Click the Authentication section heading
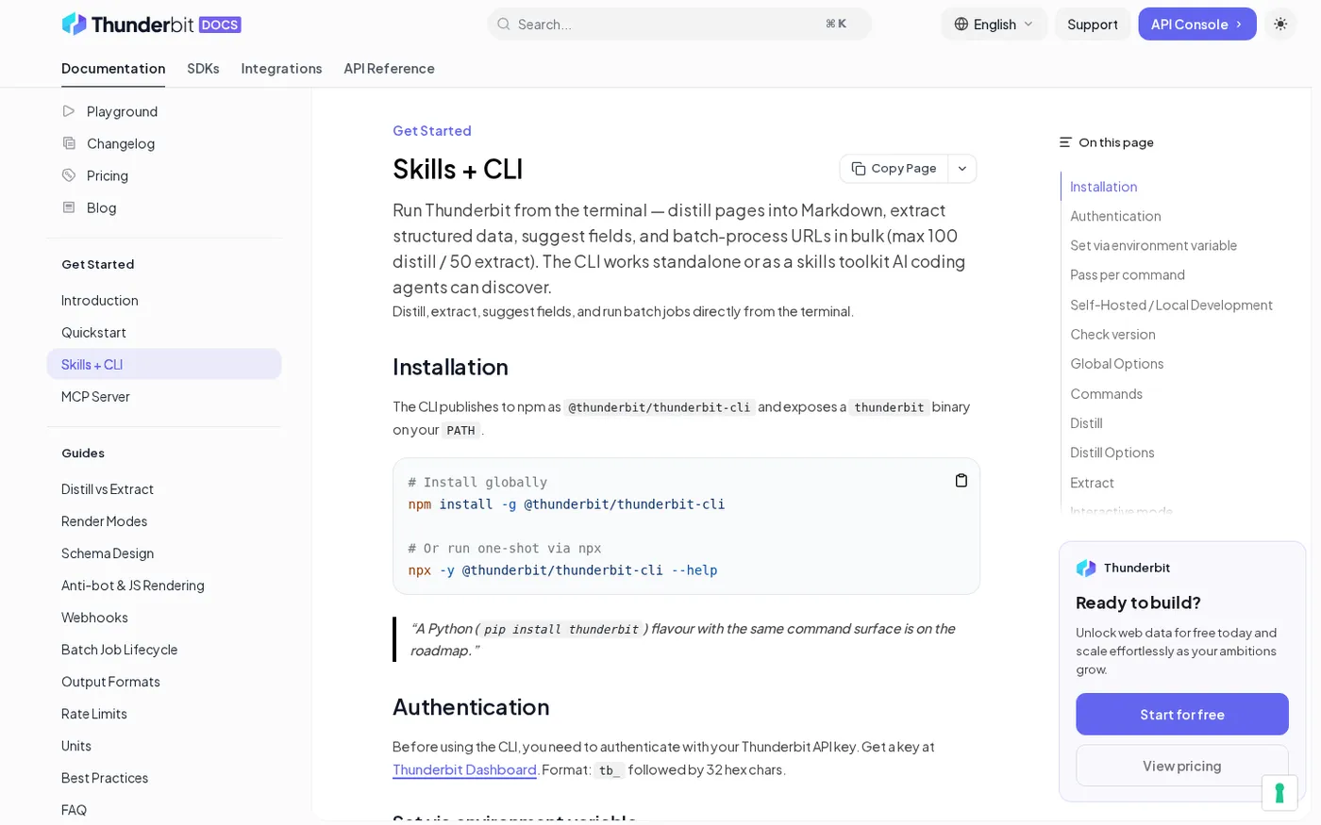 pos(471,707)
